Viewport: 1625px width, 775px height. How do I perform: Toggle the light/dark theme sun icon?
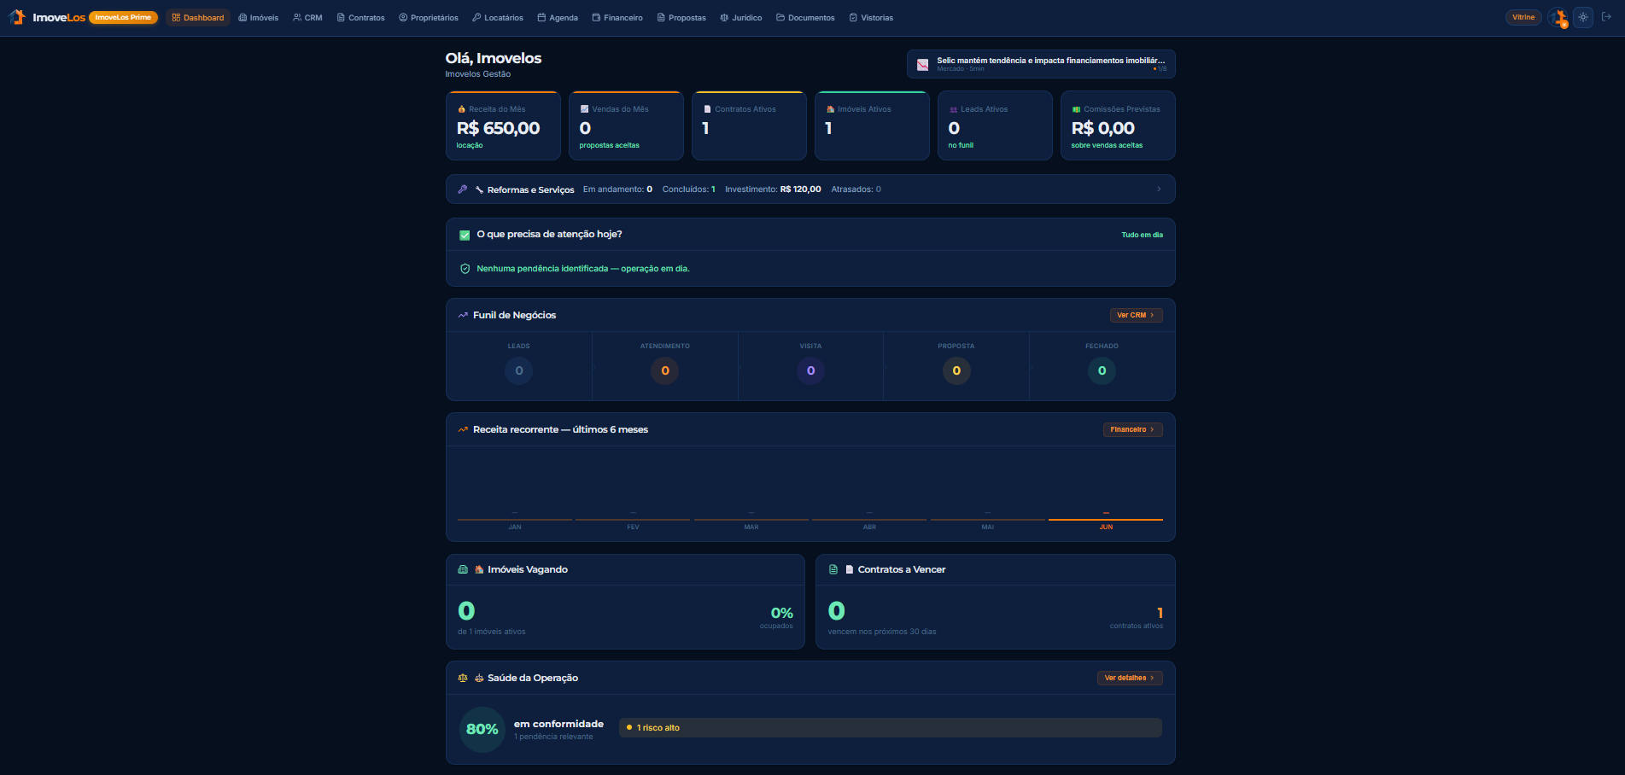(1583, 17)
